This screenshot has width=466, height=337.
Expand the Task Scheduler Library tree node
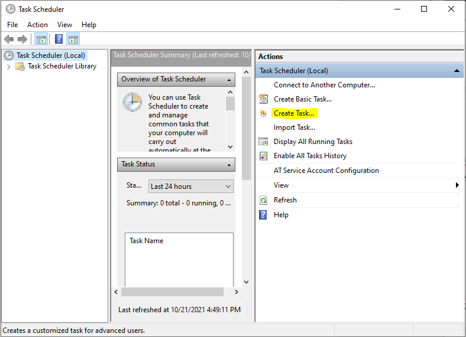pyautogui.click(x=9, y=67)
